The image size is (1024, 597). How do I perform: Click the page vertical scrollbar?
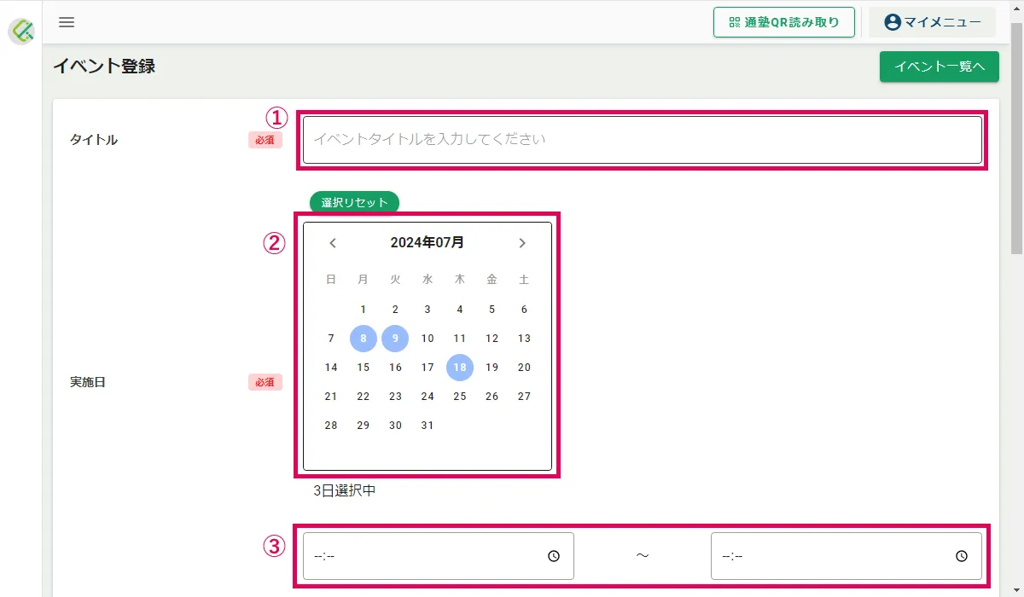tap(1016, 298)
